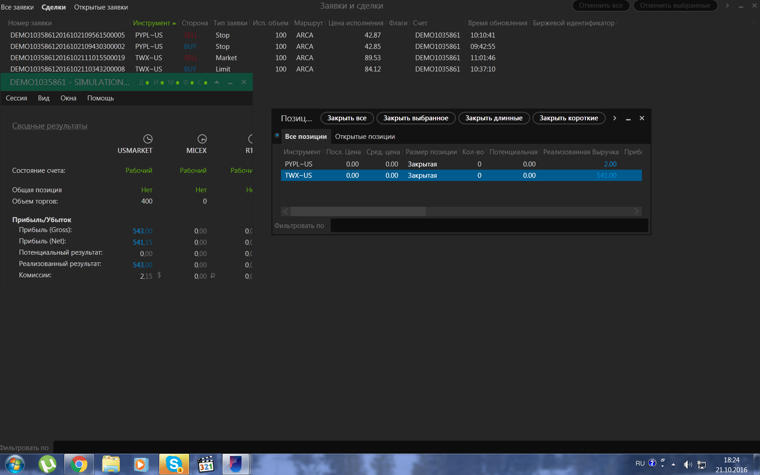This screenshot has width=760, height=475.
Task: Show more buttons in Позиции window
Action: point(614,118)
